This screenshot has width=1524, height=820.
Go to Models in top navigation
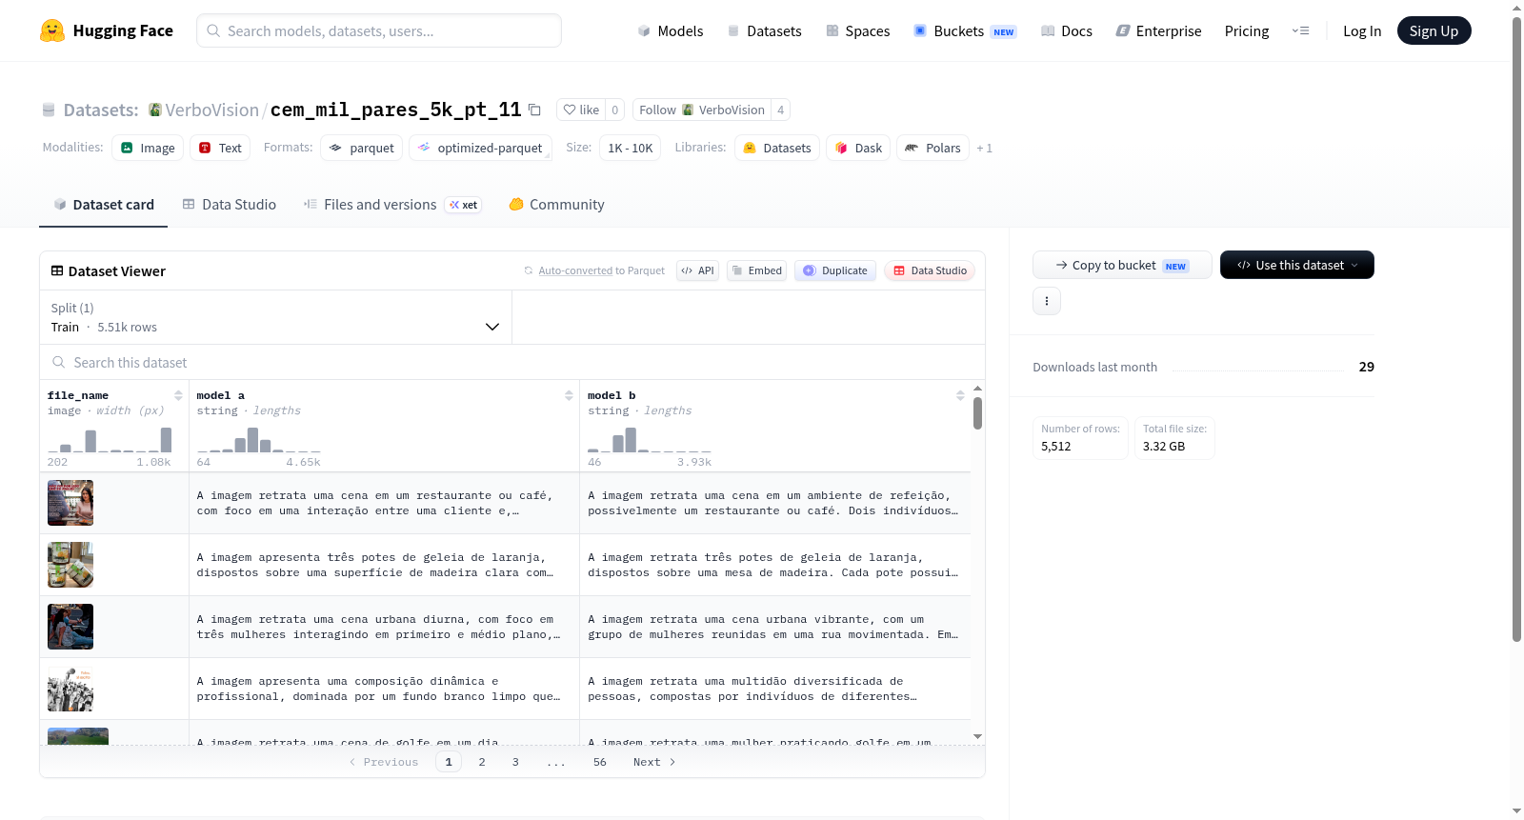tap(671, 30)
